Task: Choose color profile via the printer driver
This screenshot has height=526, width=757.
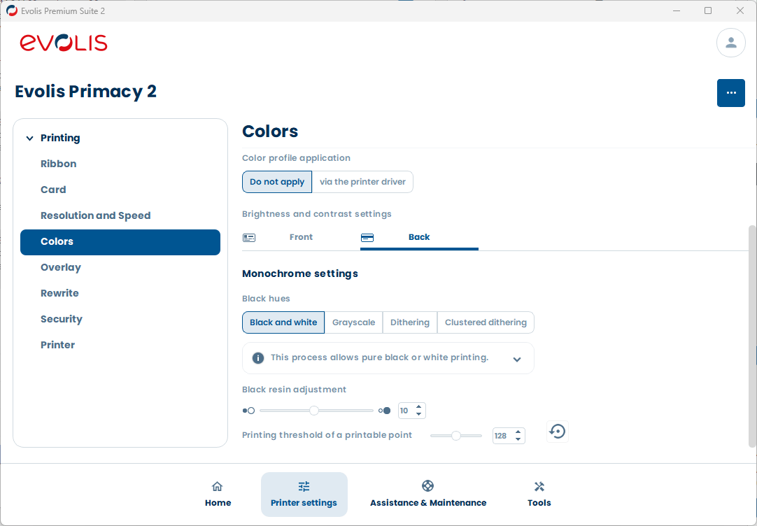Action: (362, 182)
